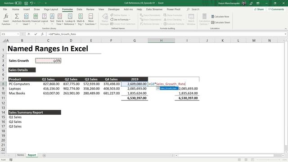Select row 9 header
The width and height of the screenshot is (288, 162).
tap(3, 89)
